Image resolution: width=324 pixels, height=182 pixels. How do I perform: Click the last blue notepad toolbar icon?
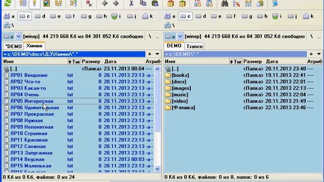(x=275, y=4)
